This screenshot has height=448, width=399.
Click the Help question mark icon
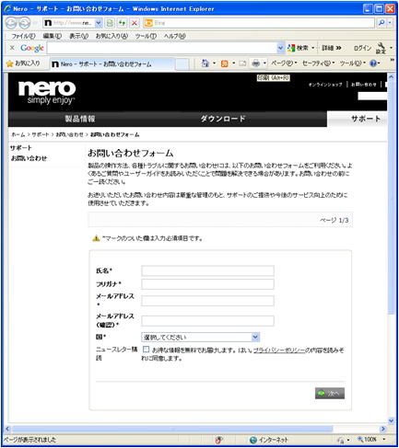[x=373, y=63]
